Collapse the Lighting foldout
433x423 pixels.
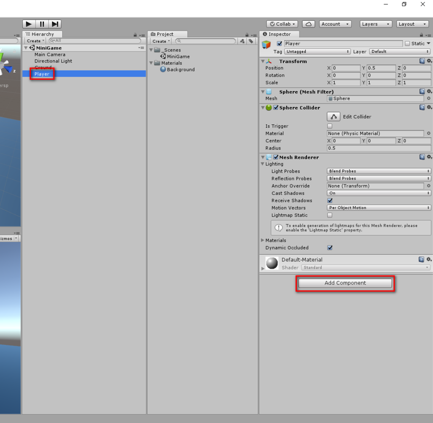coord(263,164)
